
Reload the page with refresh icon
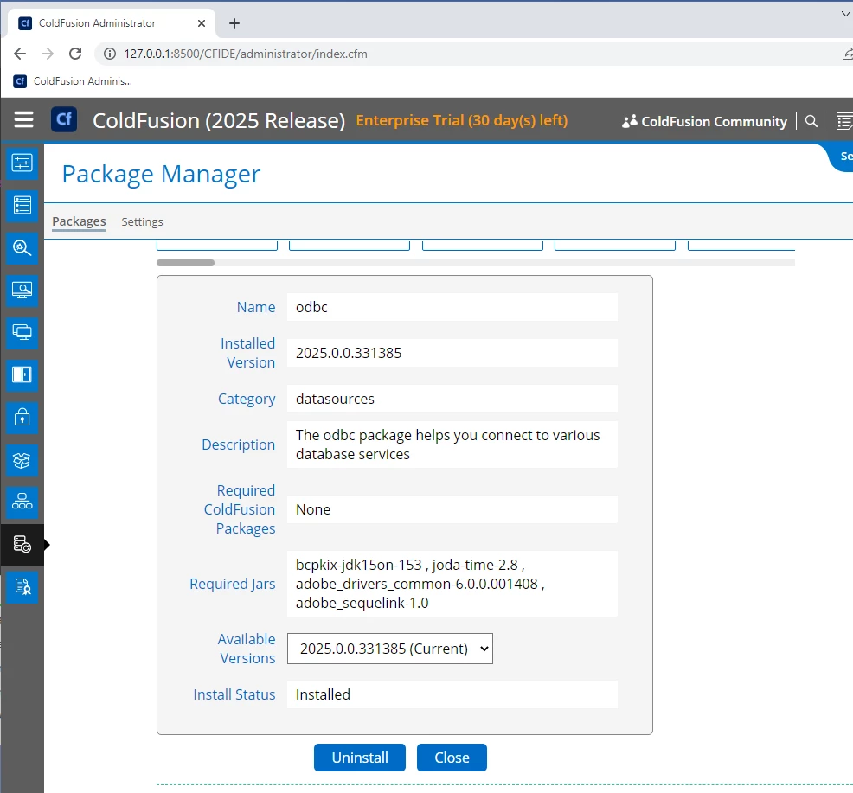pos(75,54)
